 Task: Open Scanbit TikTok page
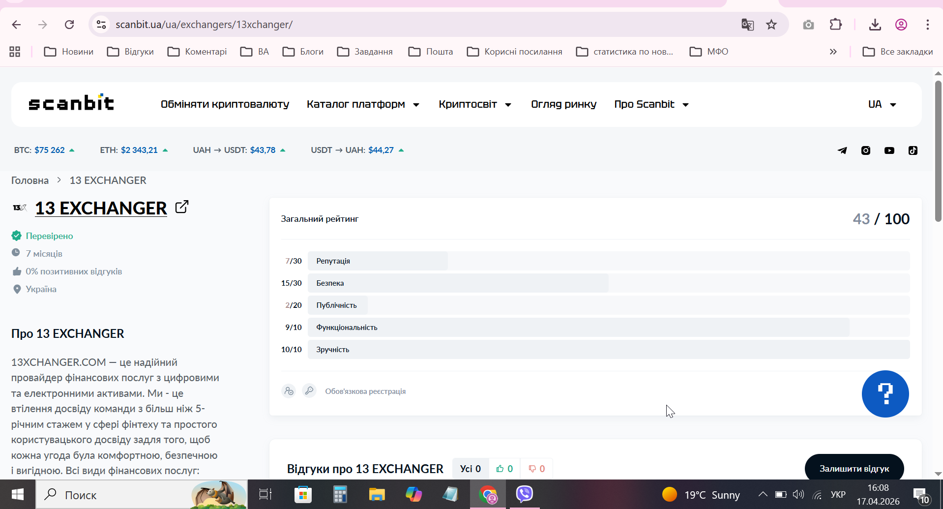(x=913, y=150)
